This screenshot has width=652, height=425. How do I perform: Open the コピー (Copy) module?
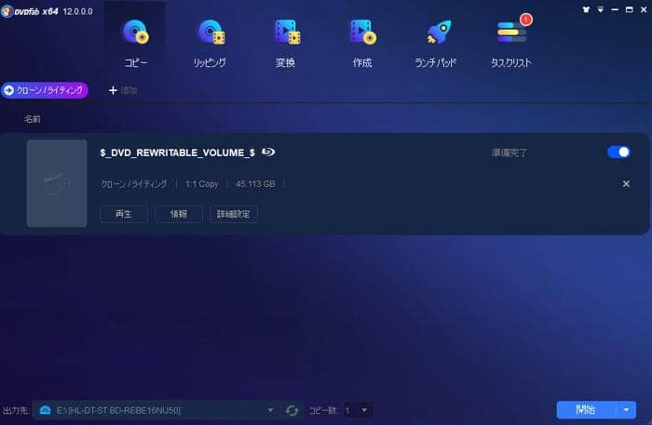tap(136, 43)
